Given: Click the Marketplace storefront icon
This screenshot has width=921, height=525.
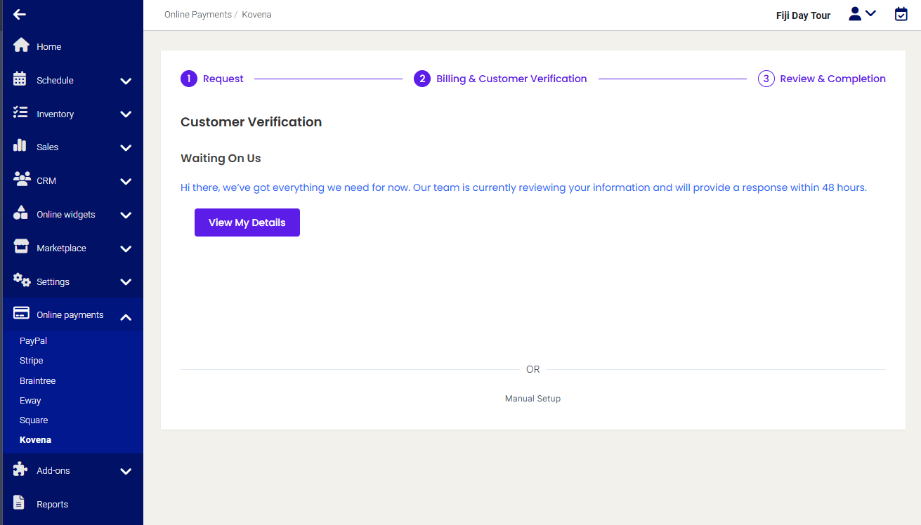Looking at the screenshot, I should click(x=21, y=246).
